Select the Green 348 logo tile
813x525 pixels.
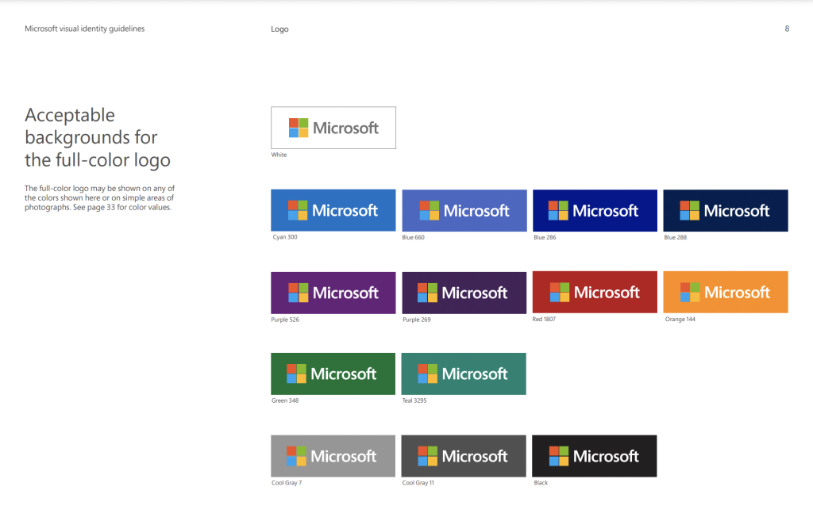tap(333, 374)
